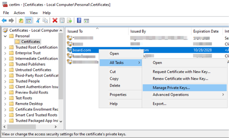This screenshot has width=229, height=138.
Task: Expand the Enterprise Trust node
Action: click(5, 53)
